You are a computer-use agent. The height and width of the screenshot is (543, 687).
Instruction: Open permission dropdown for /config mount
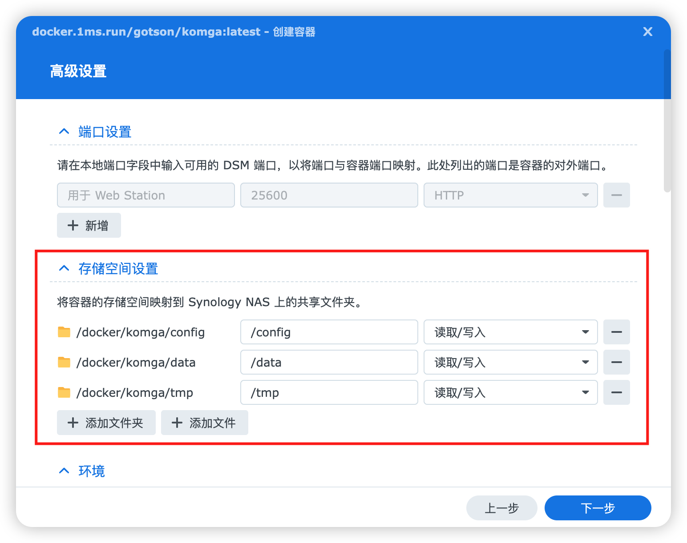click(510, 332)
